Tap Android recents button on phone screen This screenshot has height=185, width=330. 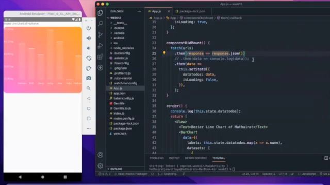pos(65,177)
